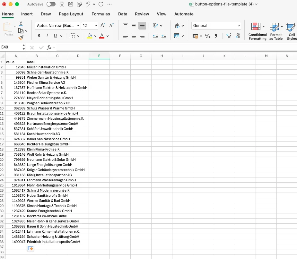Click the Borders icon

pyautogui.click(x=72, y=36)
